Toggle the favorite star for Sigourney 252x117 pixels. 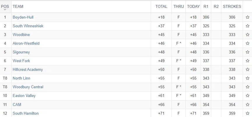[x=247, y=52]
